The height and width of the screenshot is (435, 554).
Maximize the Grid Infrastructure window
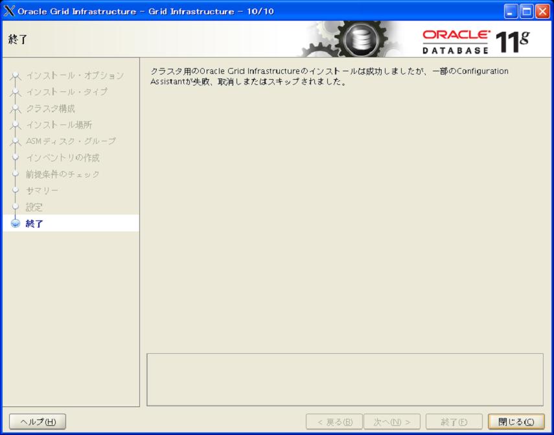pyautogui.click(x=526, y=12)
